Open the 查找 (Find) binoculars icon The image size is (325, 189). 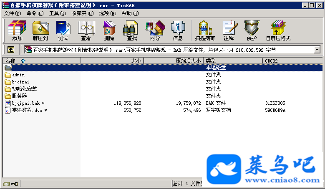pyautogui.click(x=132, y=30)
